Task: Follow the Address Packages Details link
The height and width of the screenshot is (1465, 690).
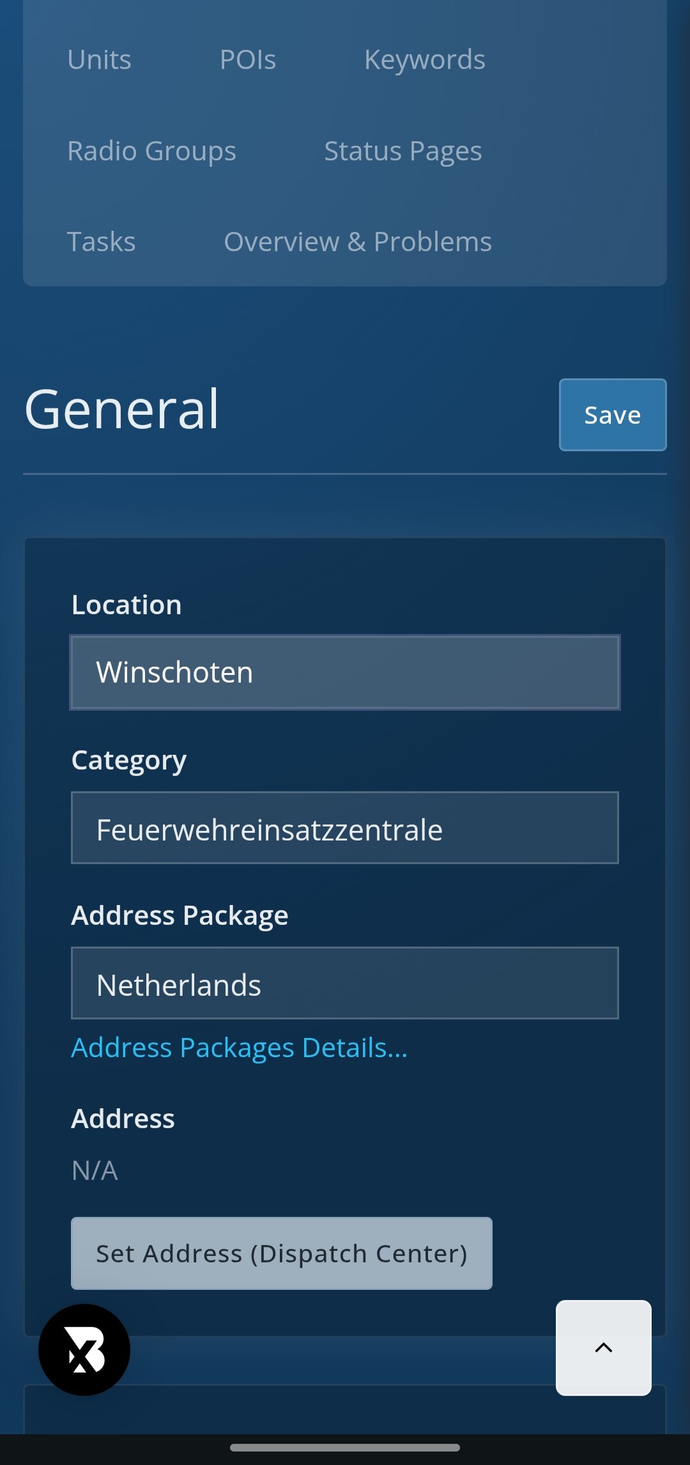Action: point(239,1048)
